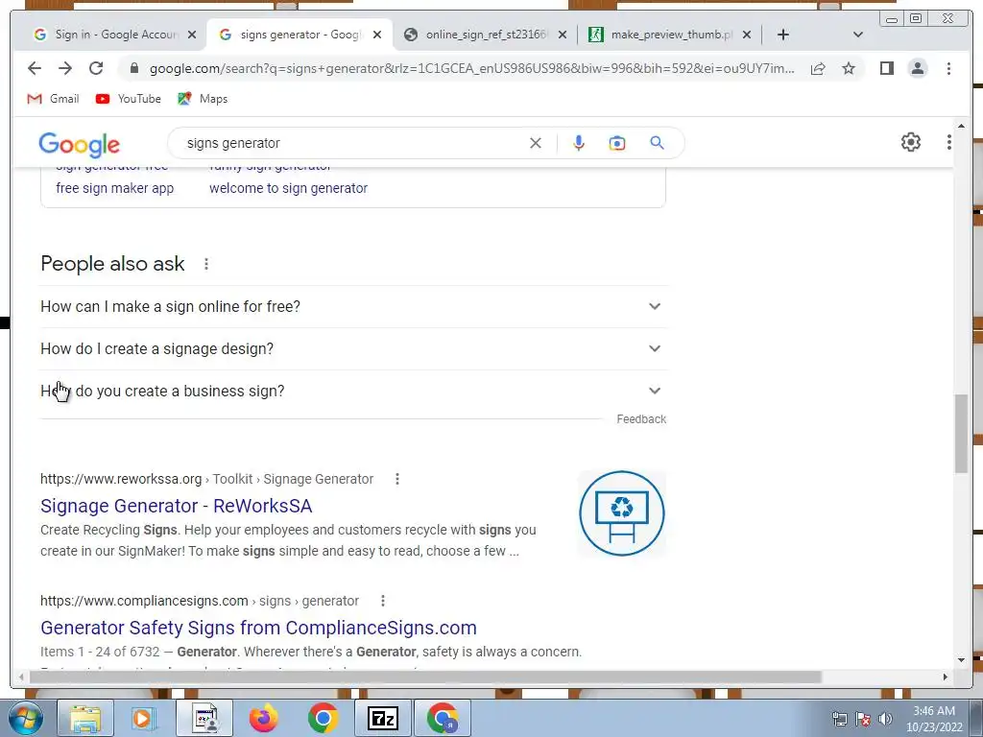Open clock showing 3:46 AM

point(934,719)
